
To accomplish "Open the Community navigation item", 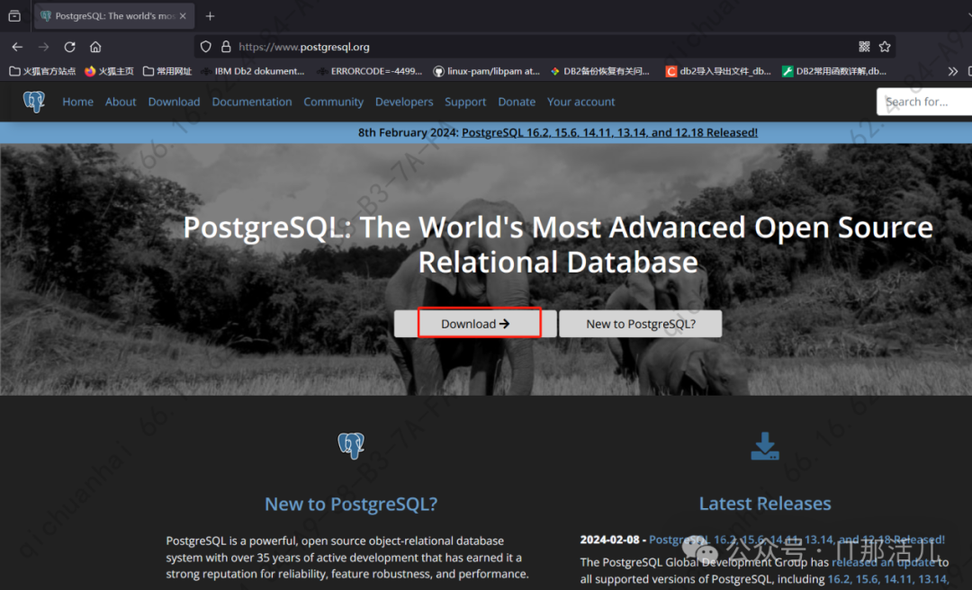I will pos(334,102).
